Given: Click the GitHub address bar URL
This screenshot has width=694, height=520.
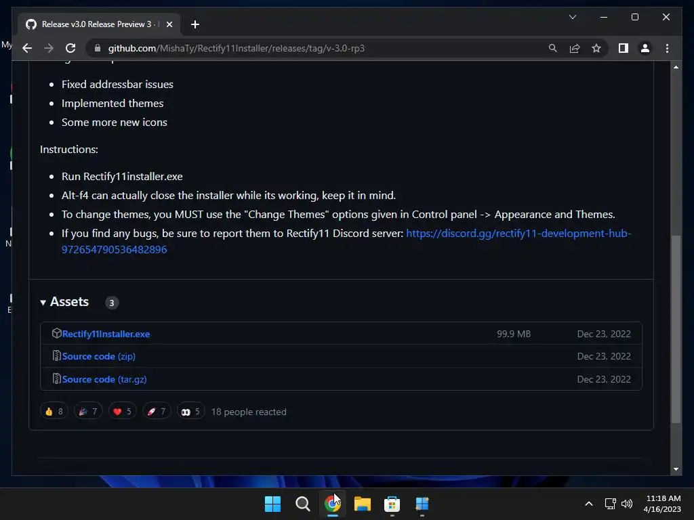Looking at the screenshot, I should tap(237, 48).
